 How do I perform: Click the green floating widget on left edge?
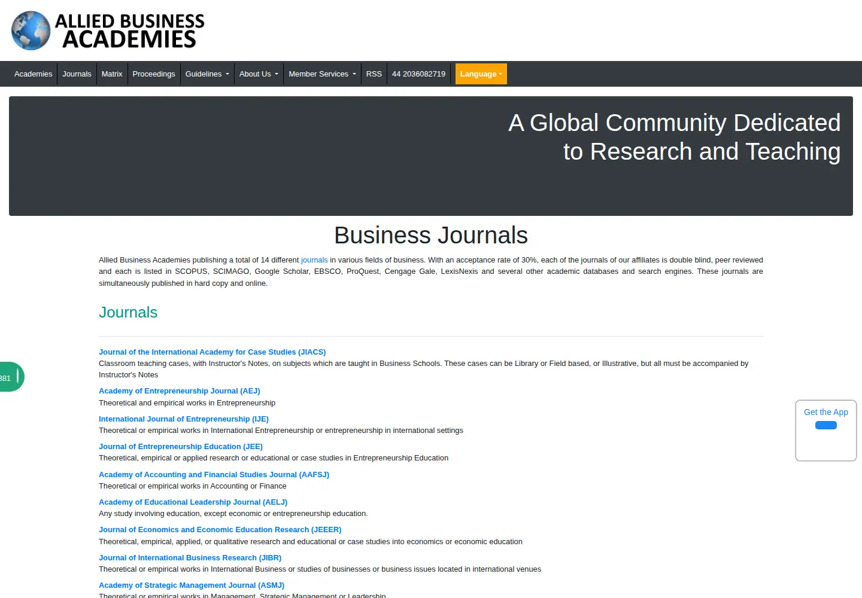click(x=11, y=377)
